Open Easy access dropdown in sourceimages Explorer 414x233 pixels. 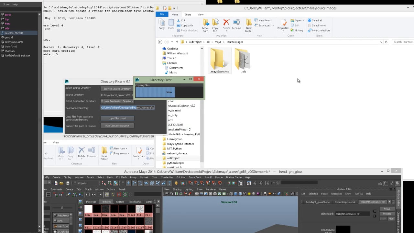pos(264,25)
